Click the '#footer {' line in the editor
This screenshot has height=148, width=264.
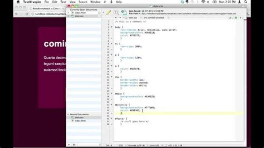coord(121,119)
